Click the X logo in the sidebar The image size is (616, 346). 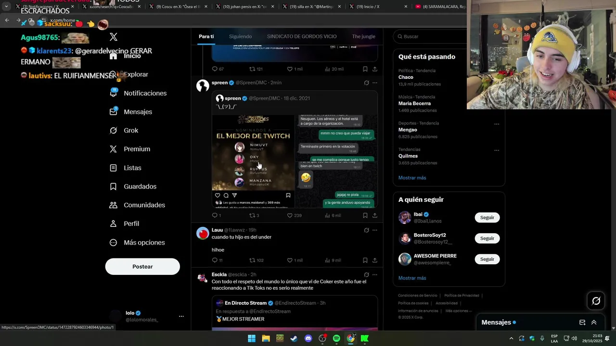pos(114,37)
